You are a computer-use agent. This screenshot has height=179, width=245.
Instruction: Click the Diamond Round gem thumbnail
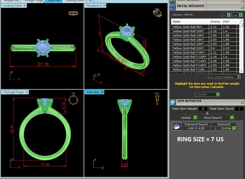click(x=177, y=126)
